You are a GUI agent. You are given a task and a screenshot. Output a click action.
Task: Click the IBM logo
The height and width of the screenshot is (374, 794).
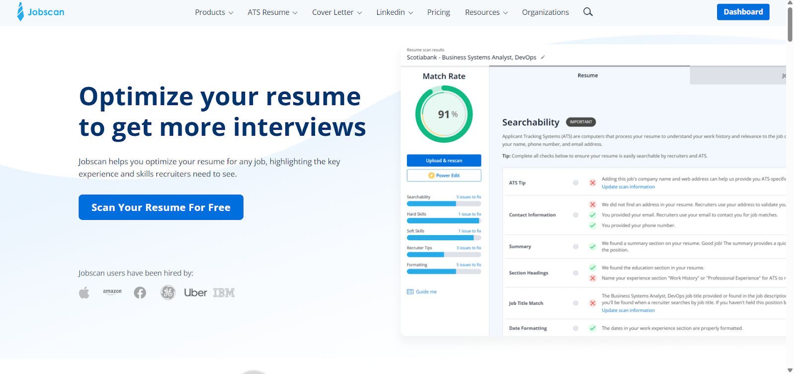coord(224,293)
